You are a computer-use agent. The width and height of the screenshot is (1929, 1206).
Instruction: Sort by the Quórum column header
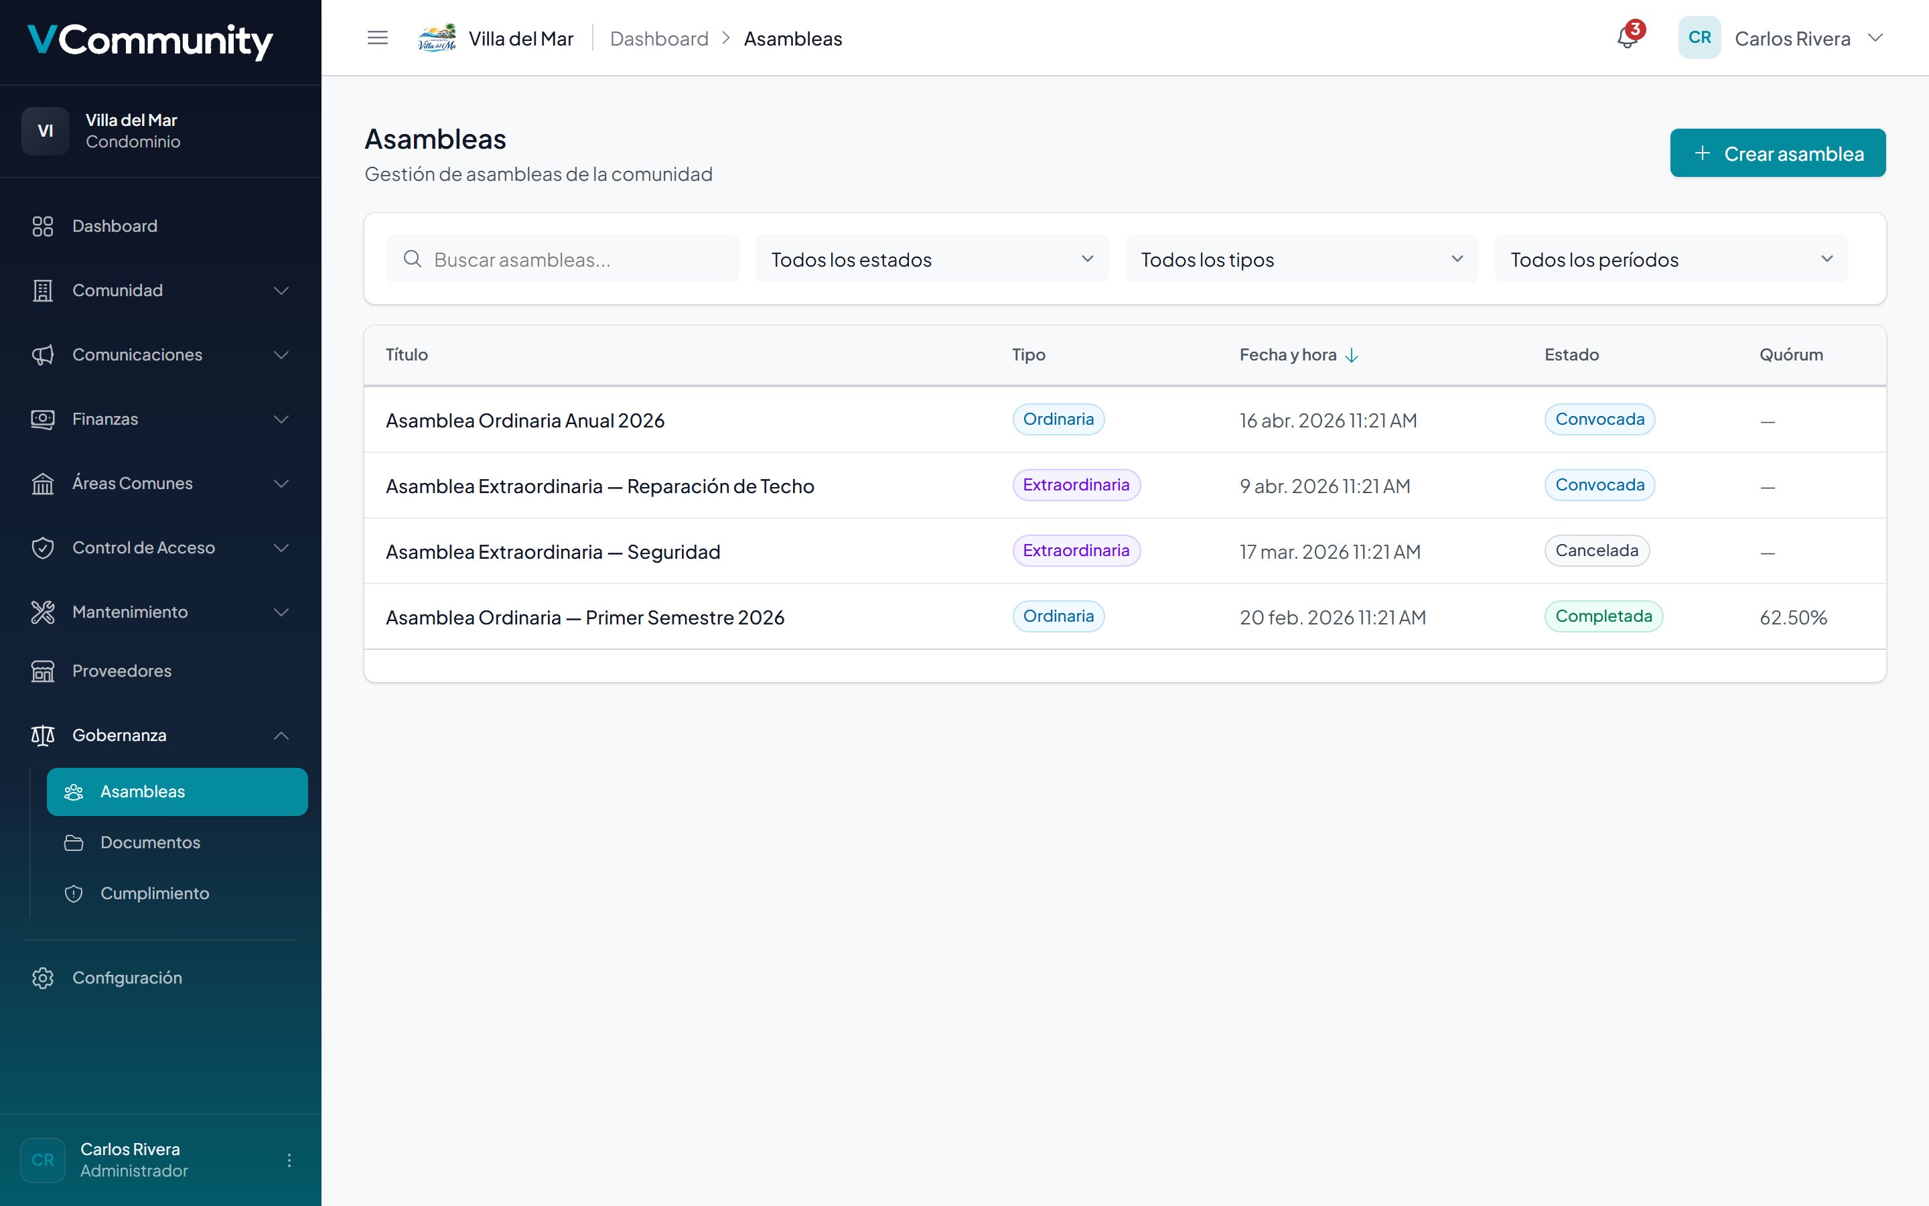tap(1791, 355)
